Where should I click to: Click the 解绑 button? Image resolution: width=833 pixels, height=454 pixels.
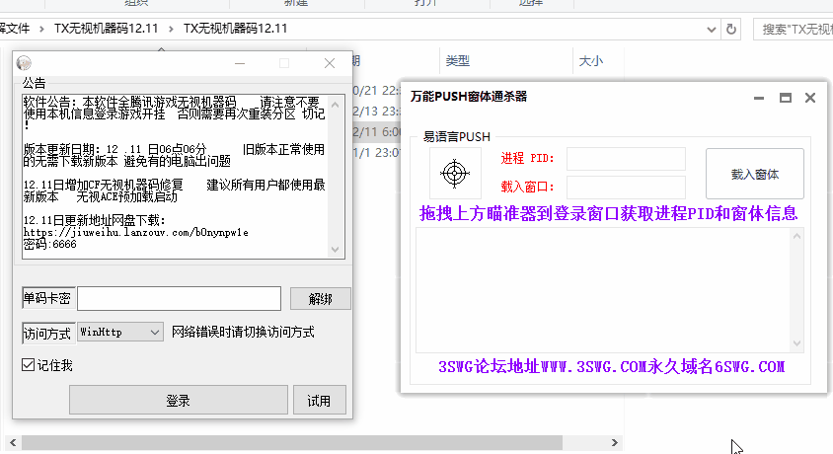coord(321,299)
